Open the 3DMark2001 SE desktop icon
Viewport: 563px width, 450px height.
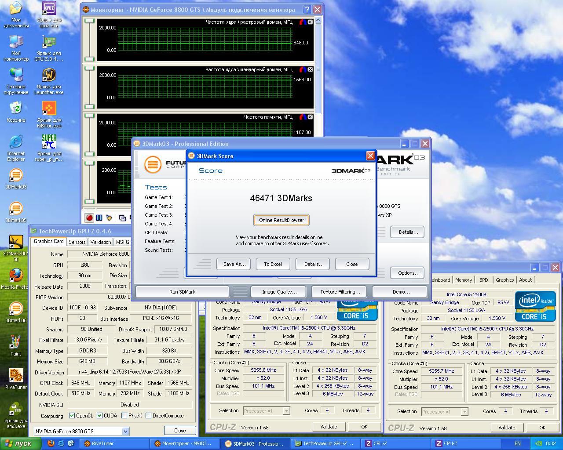click(16, 248)
